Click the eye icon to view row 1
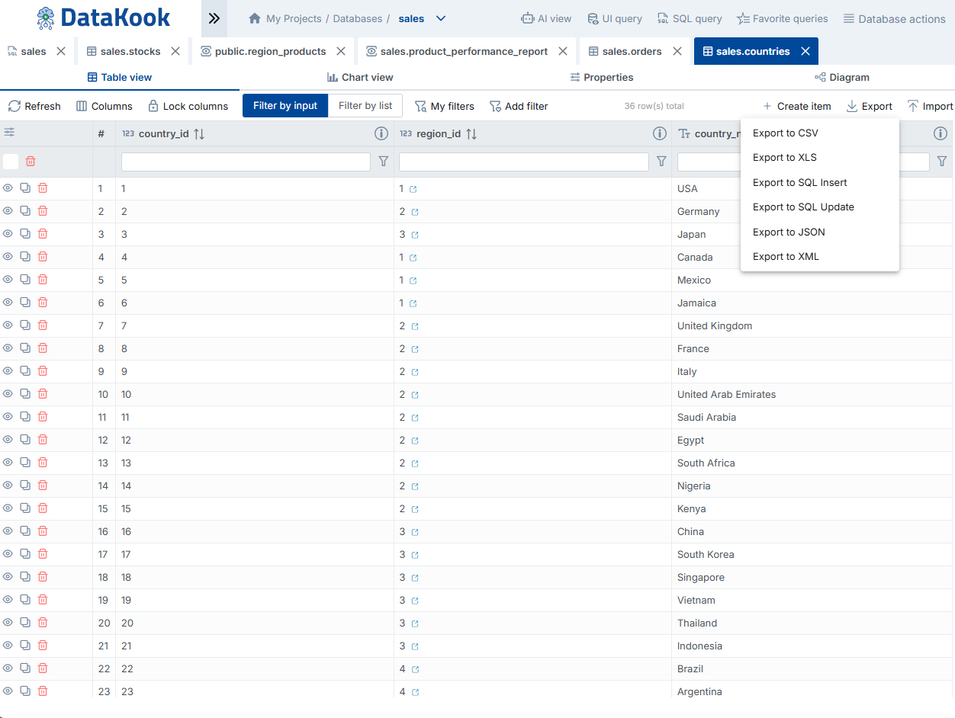 (x=8, y=188)
